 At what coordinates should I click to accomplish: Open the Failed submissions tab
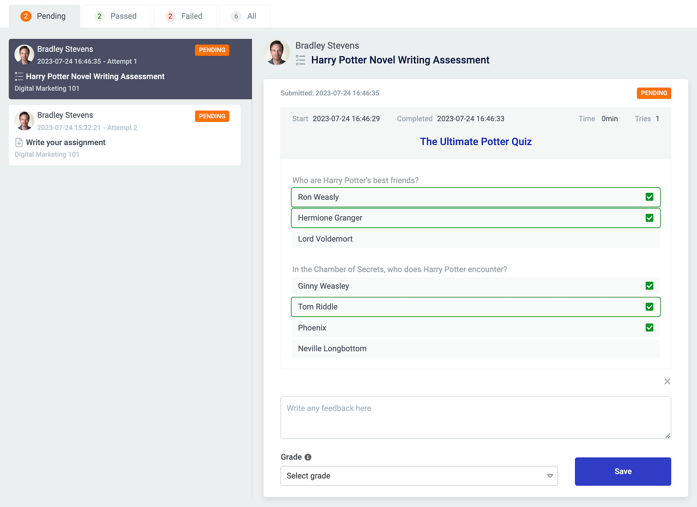coord(185,16)
